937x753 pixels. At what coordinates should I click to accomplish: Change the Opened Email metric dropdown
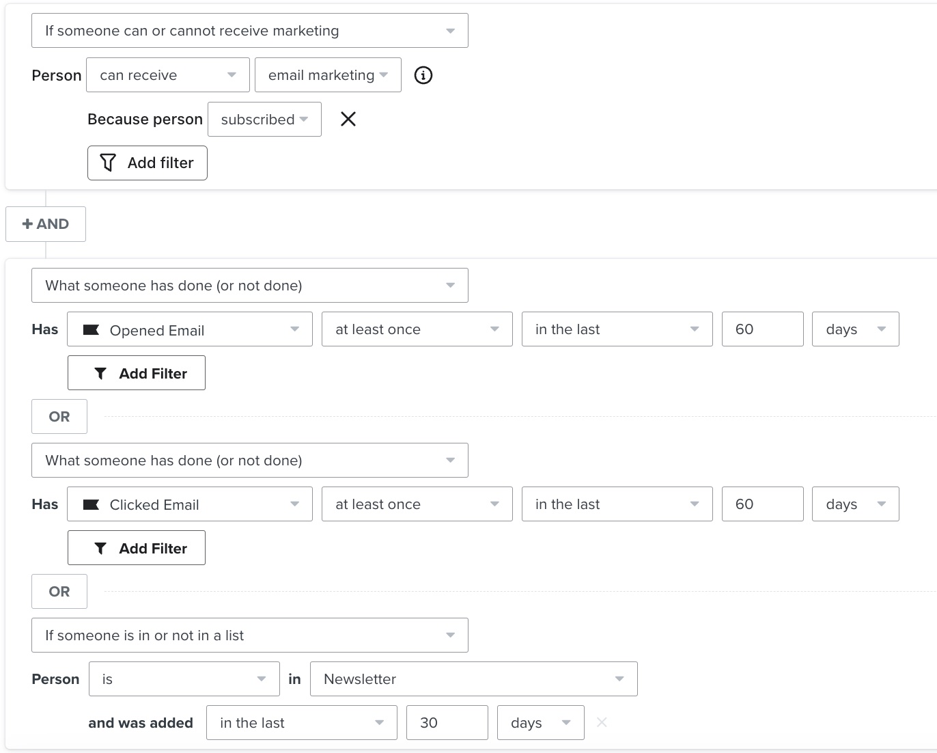189,329
